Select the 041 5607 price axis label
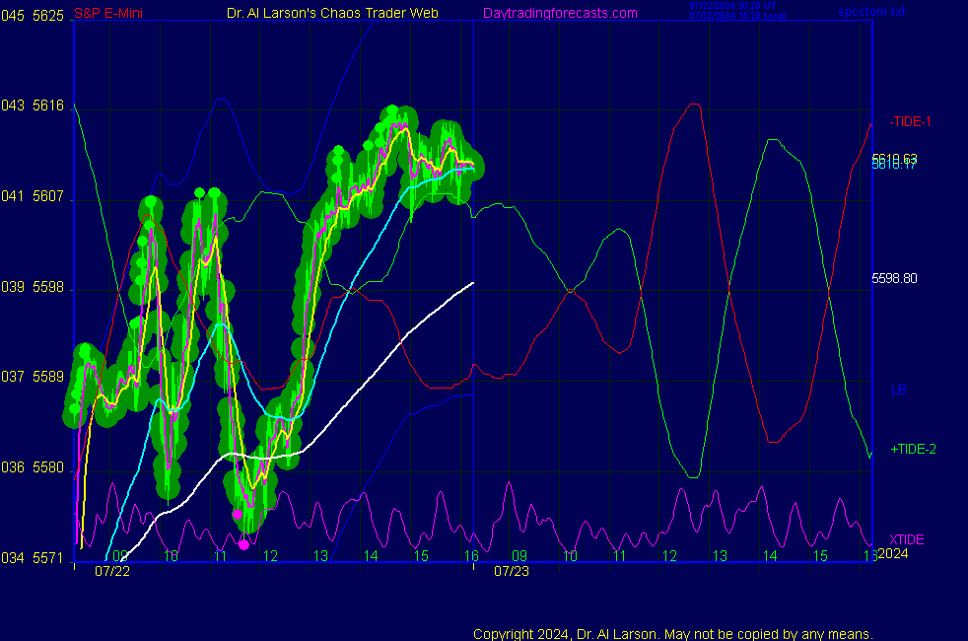Image resolution: width=968 pixels, height=641 pixels. 33,196
